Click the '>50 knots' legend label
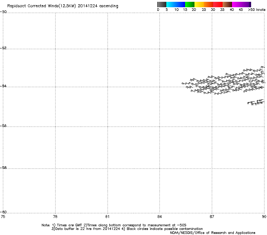Screen dimensions: 267x235 coord(257,10)
